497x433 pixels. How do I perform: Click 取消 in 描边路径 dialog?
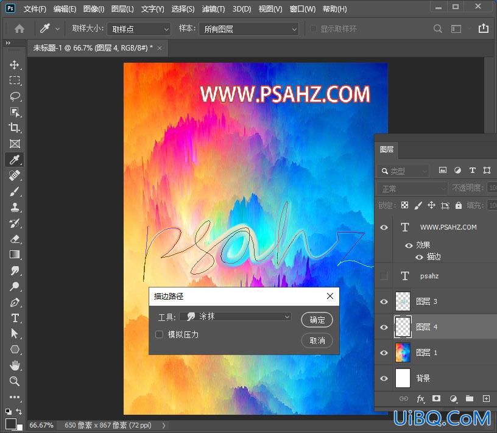[x=317, y=341]
